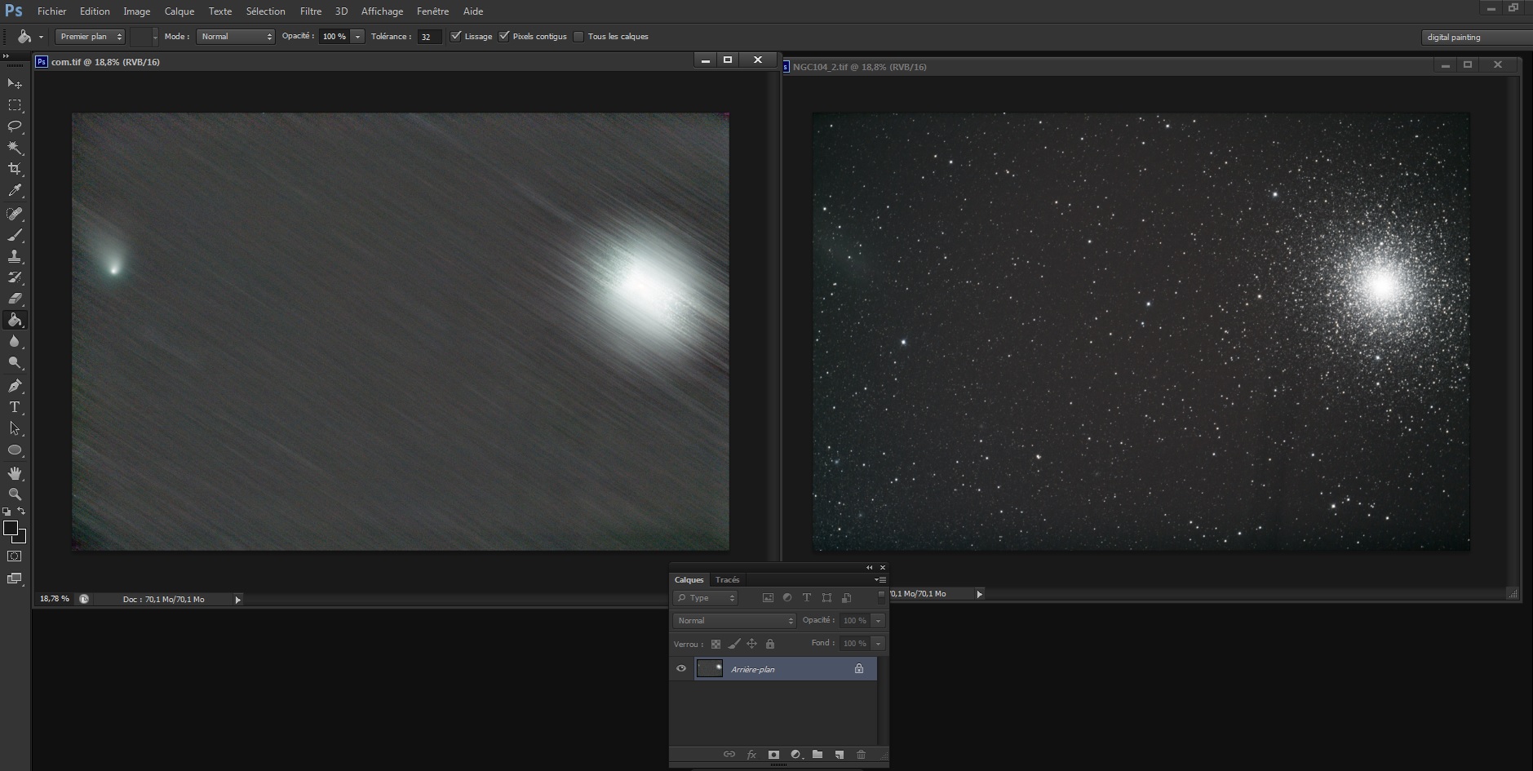Select the Dodge tool
Screen dimensions: 1533x771
[15, 363]
